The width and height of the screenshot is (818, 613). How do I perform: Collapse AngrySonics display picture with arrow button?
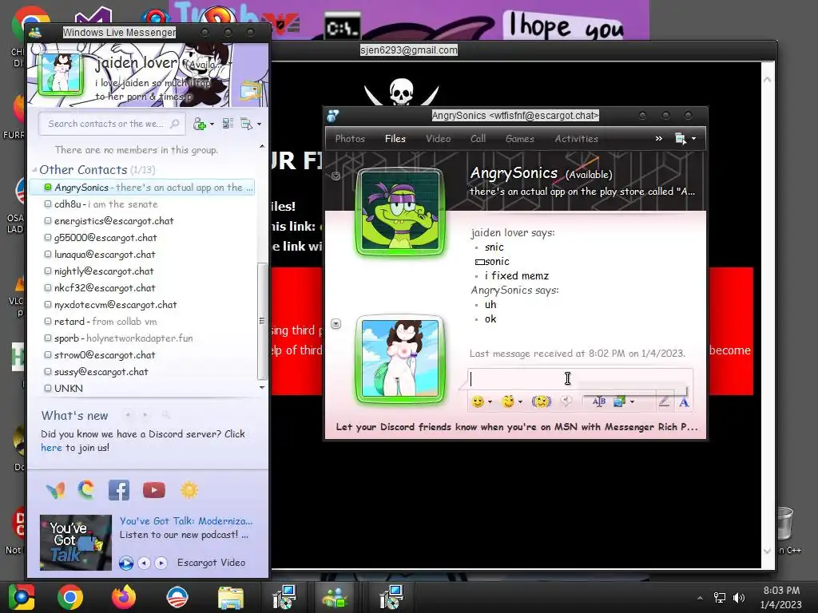(x=336, y=176)
